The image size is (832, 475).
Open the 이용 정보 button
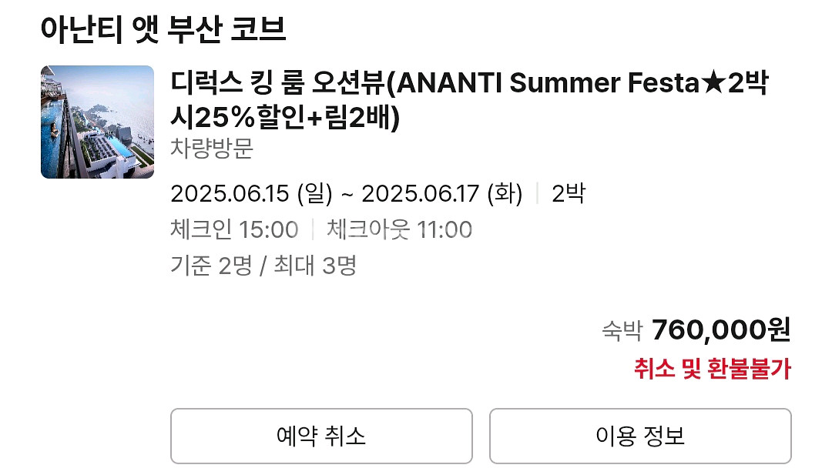(640, 436)
